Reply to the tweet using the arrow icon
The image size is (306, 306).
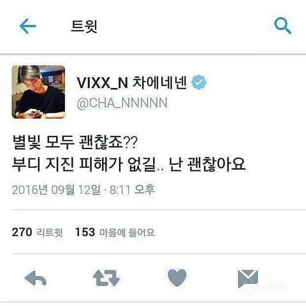point(36,278)
